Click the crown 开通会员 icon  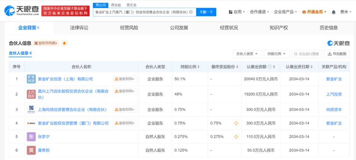point(304,12)
